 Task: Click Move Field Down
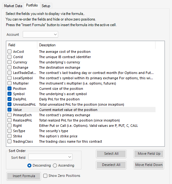tap(149, 165)
